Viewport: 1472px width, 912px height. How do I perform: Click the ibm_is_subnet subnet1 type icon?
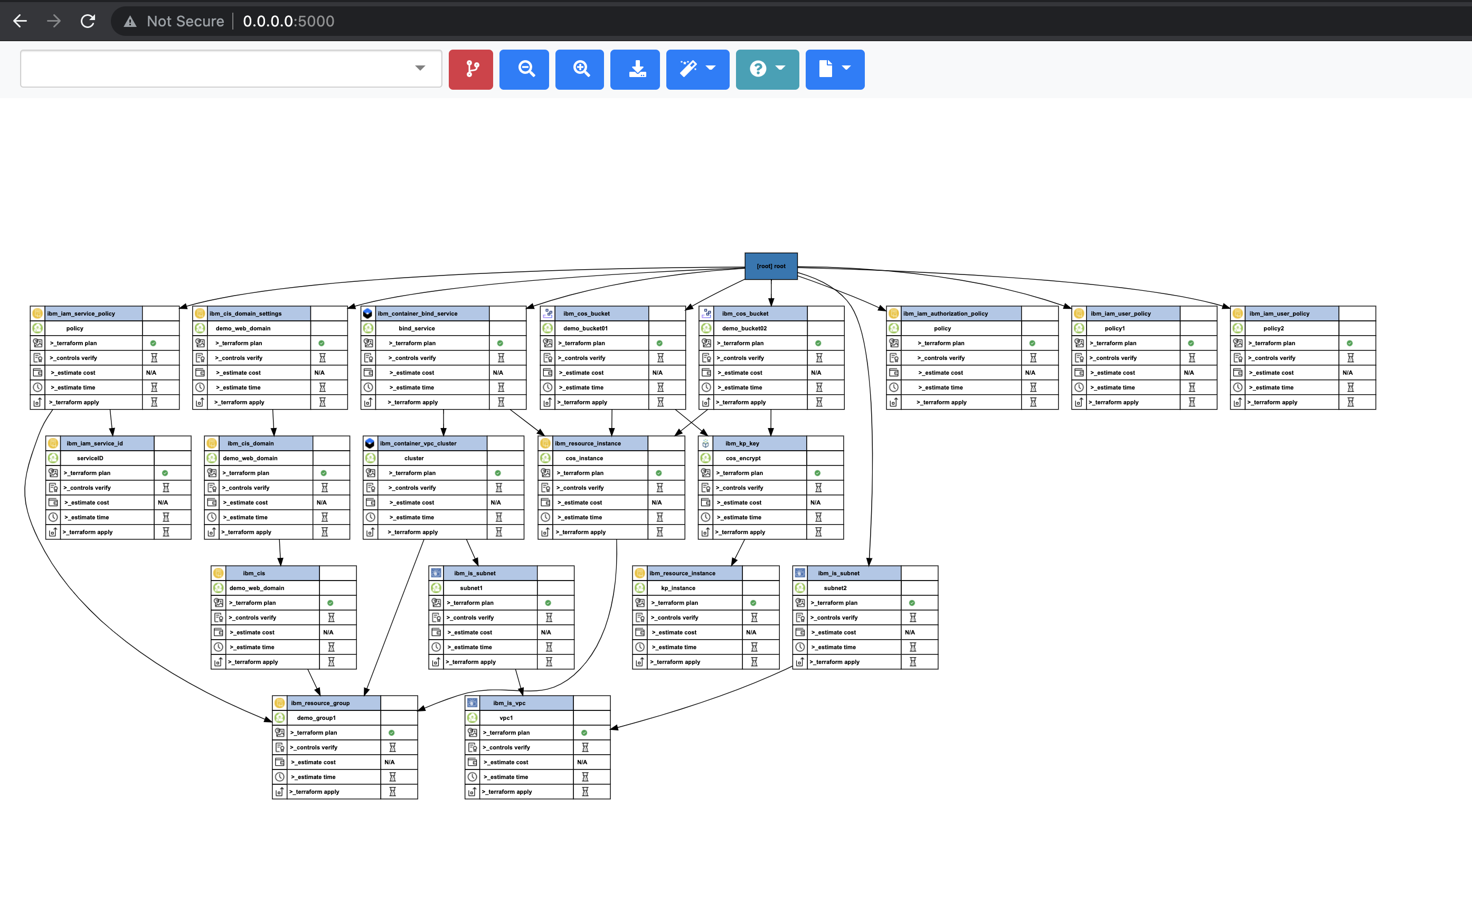(x=436, y=573)
